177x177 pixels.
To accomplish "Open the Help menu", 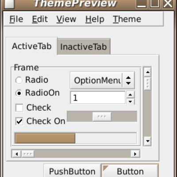I will [95, 19].
